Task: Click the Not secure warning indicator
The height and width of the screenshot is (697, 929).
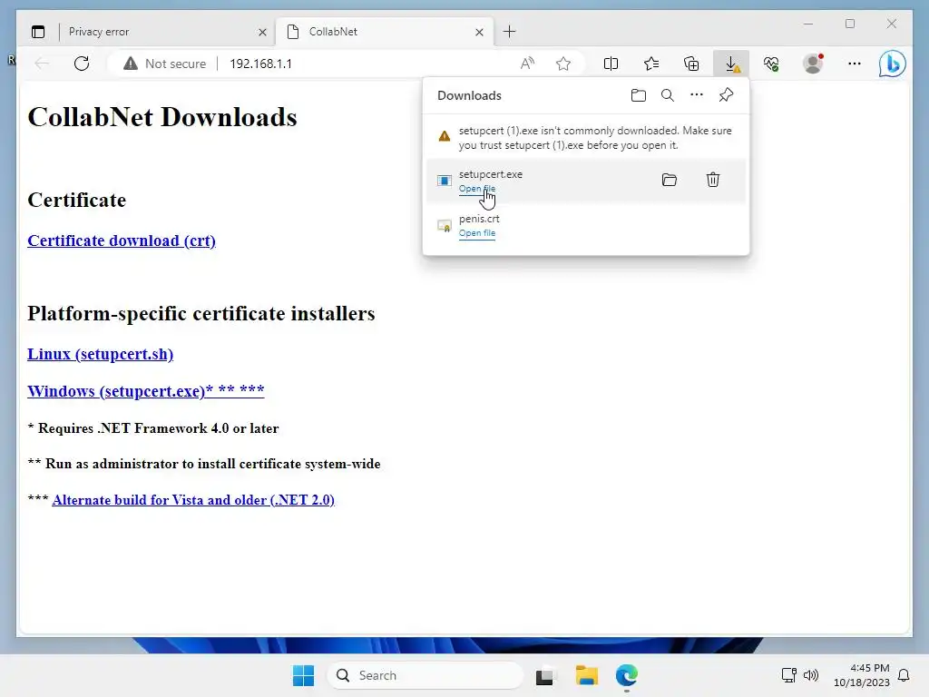Action: (165, 64)
